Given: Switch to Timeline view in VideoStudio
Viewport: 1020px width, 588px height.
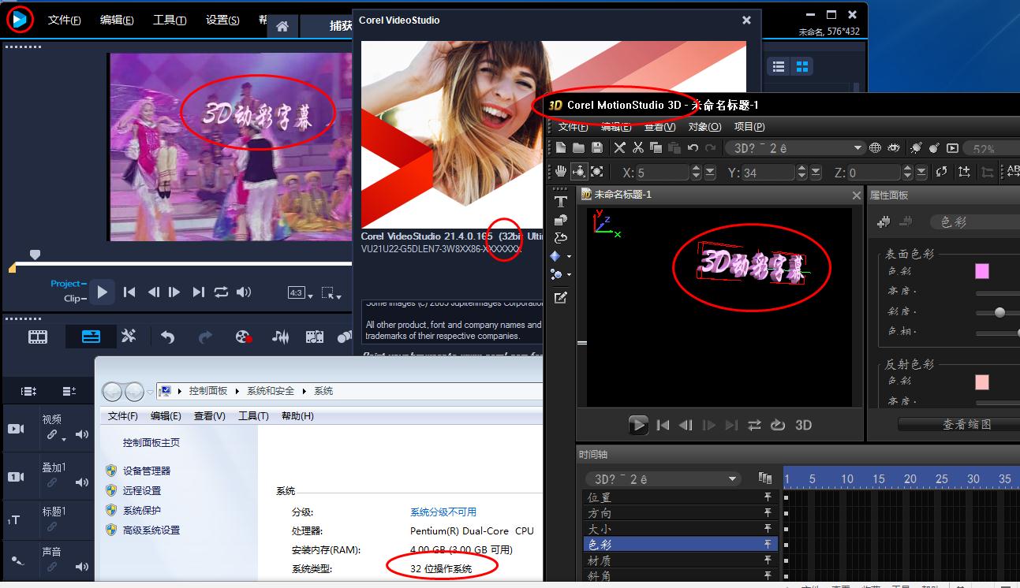Looking at the screenshot, I should pyautogui.click(x=92, y=337).
